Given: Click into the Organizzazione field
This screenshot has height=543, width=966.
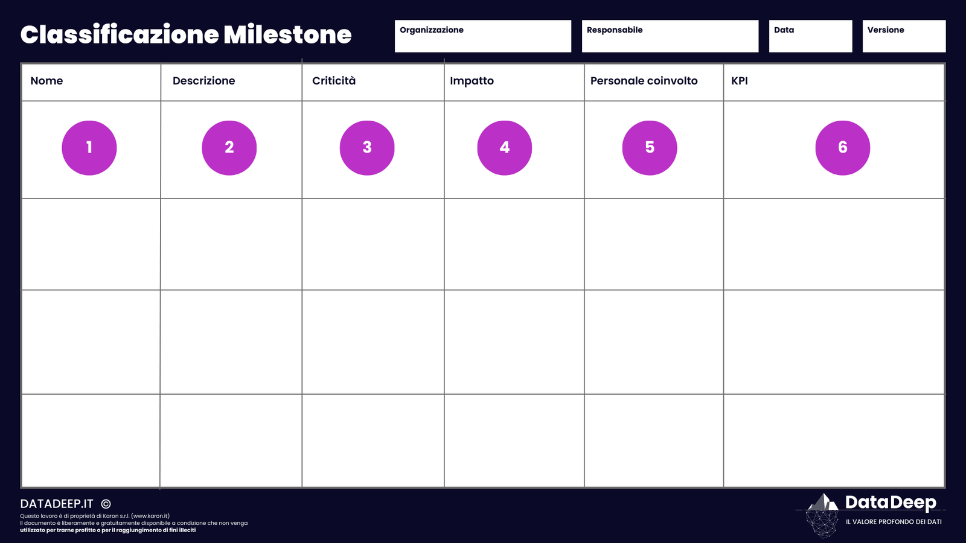Looking at the screenshot, I should pos(483,36).
